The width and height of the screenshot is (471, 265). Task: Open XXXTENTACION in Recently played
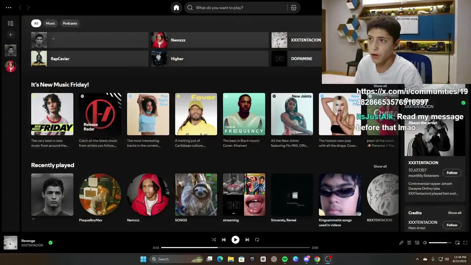point(383,195)
